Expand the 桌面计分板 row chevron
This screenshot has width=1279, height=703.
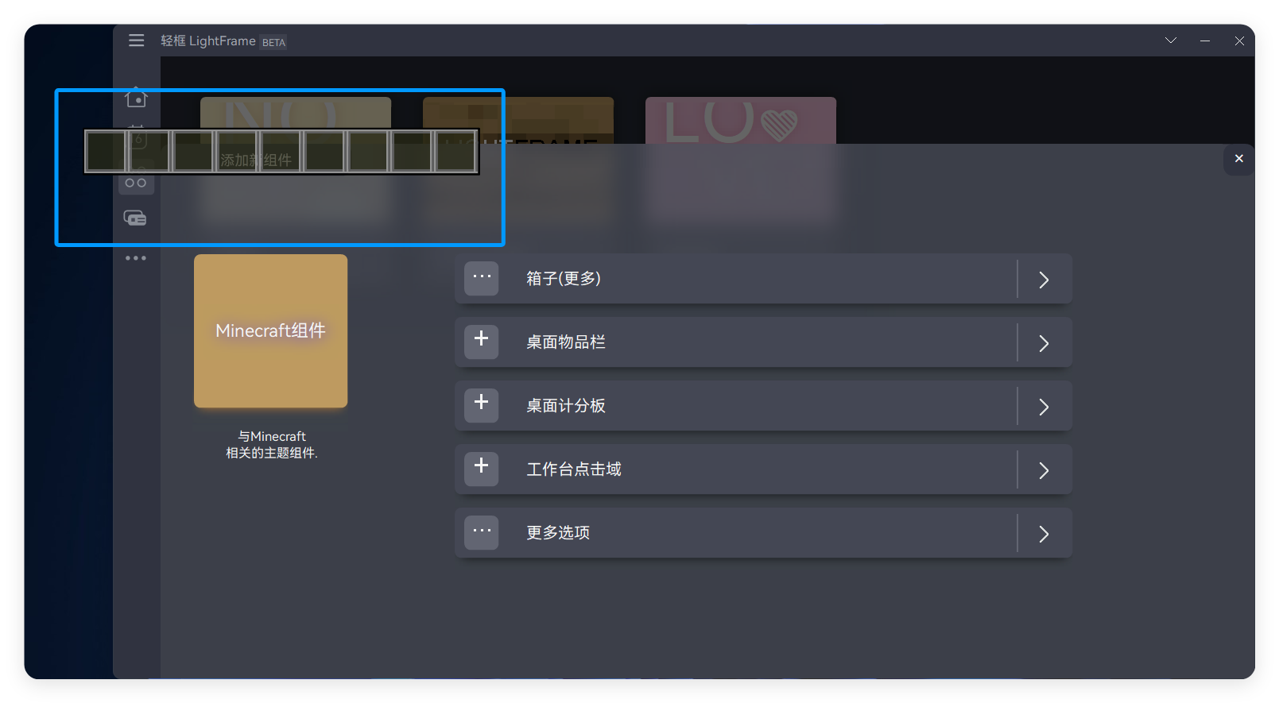click(1044, 407)
